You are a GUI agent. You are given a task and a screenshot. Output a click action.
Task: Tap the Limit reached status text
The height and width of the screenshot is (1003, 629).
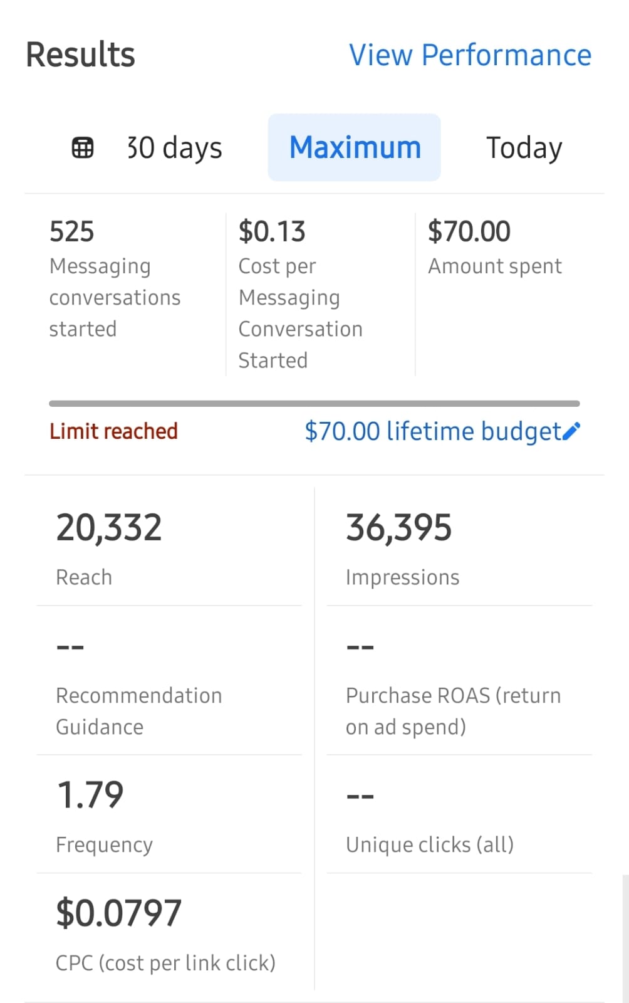[x=113, y=431]
